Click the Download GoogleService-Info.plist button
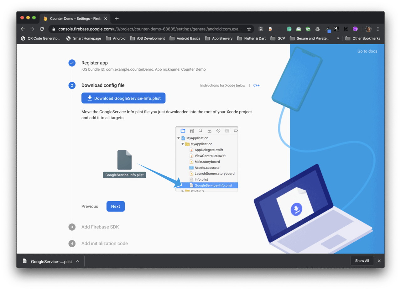 pyautogui.click(x=123, y=98)
